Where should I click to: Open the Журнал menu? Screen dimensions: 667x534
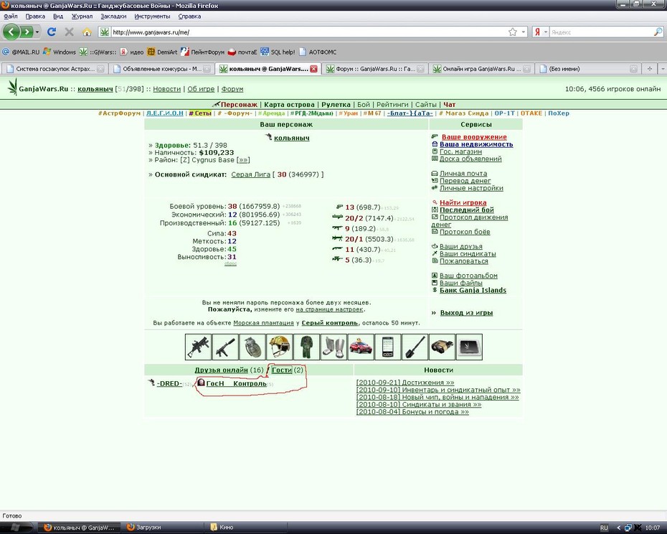(82, 17)
